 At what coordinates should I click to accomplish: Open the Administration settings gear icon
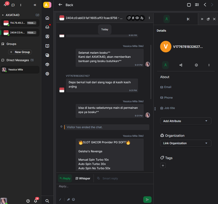click(47, 74)
